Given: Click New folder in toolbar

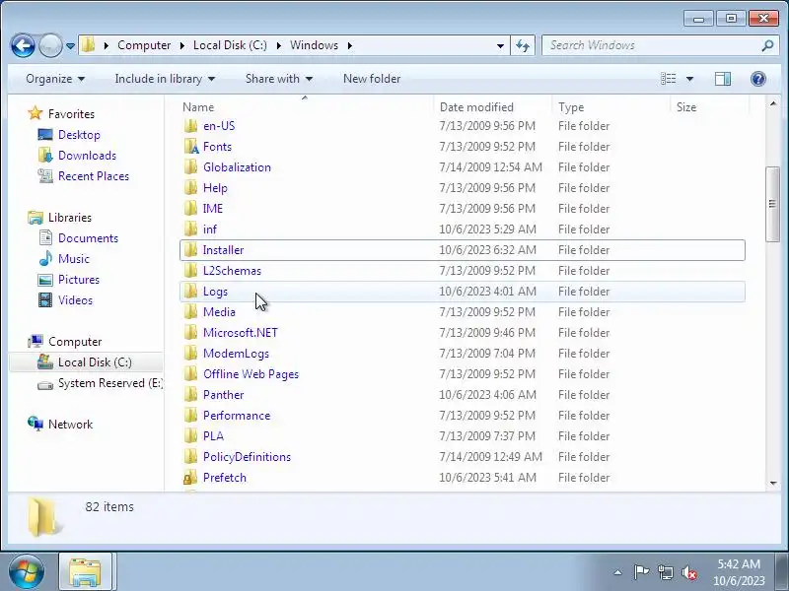Looking at the screenshot, I should (x=372, y=79).
